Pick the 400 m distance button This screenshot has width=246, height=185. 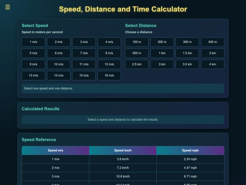[213, 42]
